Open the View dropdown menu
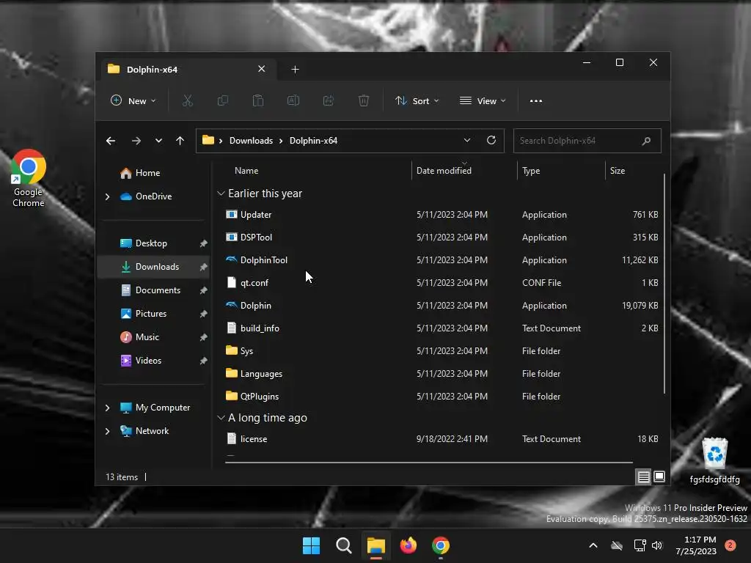Image resolution: width=751 pixels, height=563 pixels. coord(483,100)
